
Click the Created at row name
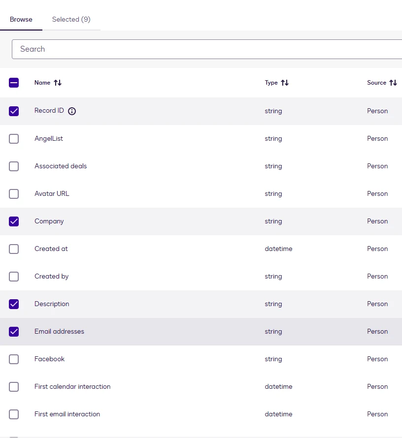point(51,249)
